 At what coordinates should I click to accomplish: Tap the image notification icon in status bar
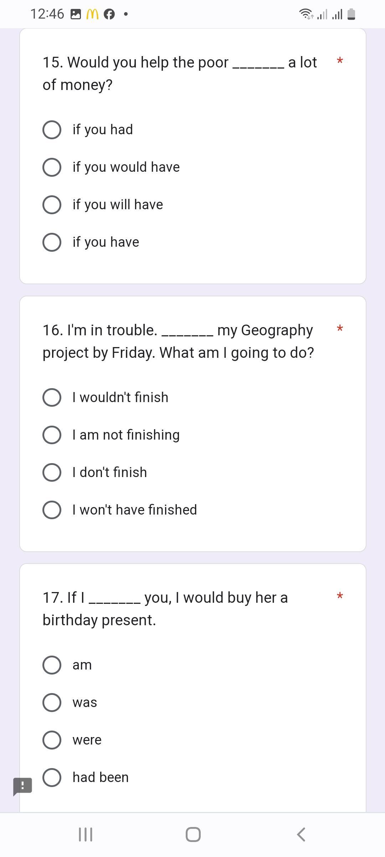[76, 14]
